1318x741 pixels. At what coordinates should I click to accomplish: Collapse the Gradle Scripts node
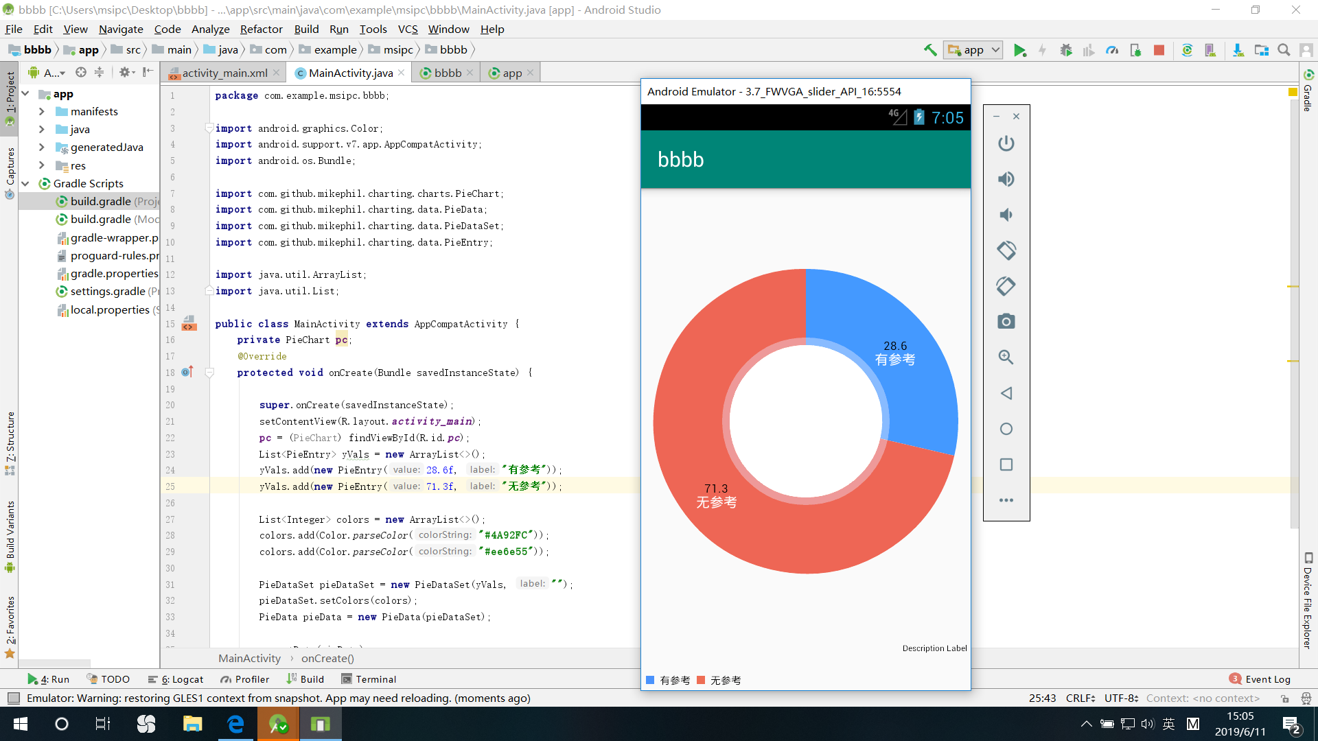pos(25,183)
